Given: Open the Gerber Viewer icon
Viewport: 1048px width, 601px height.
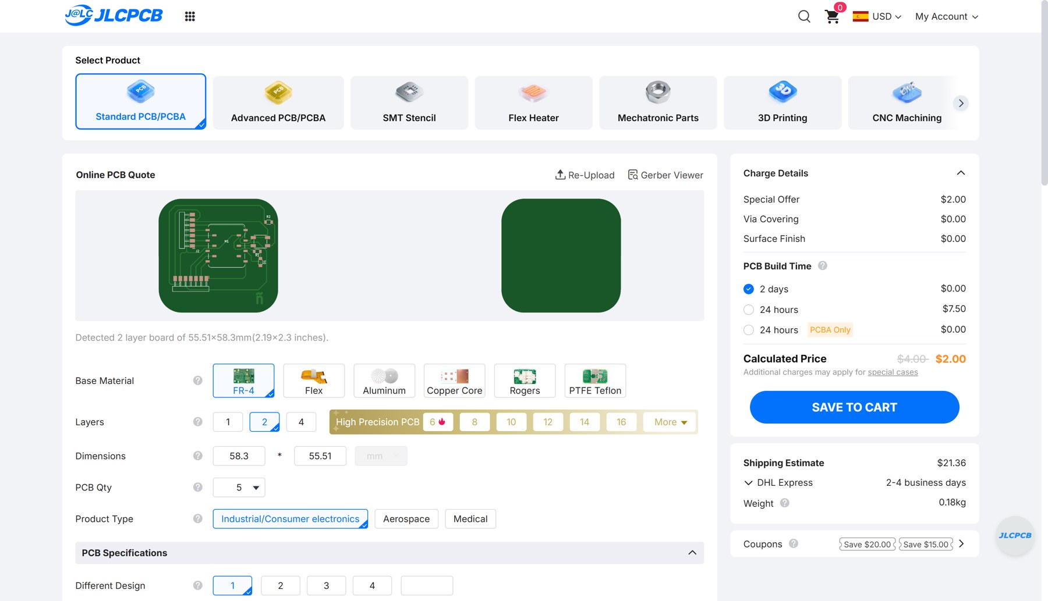Looking at the screenshot, I should click(633, 175).
